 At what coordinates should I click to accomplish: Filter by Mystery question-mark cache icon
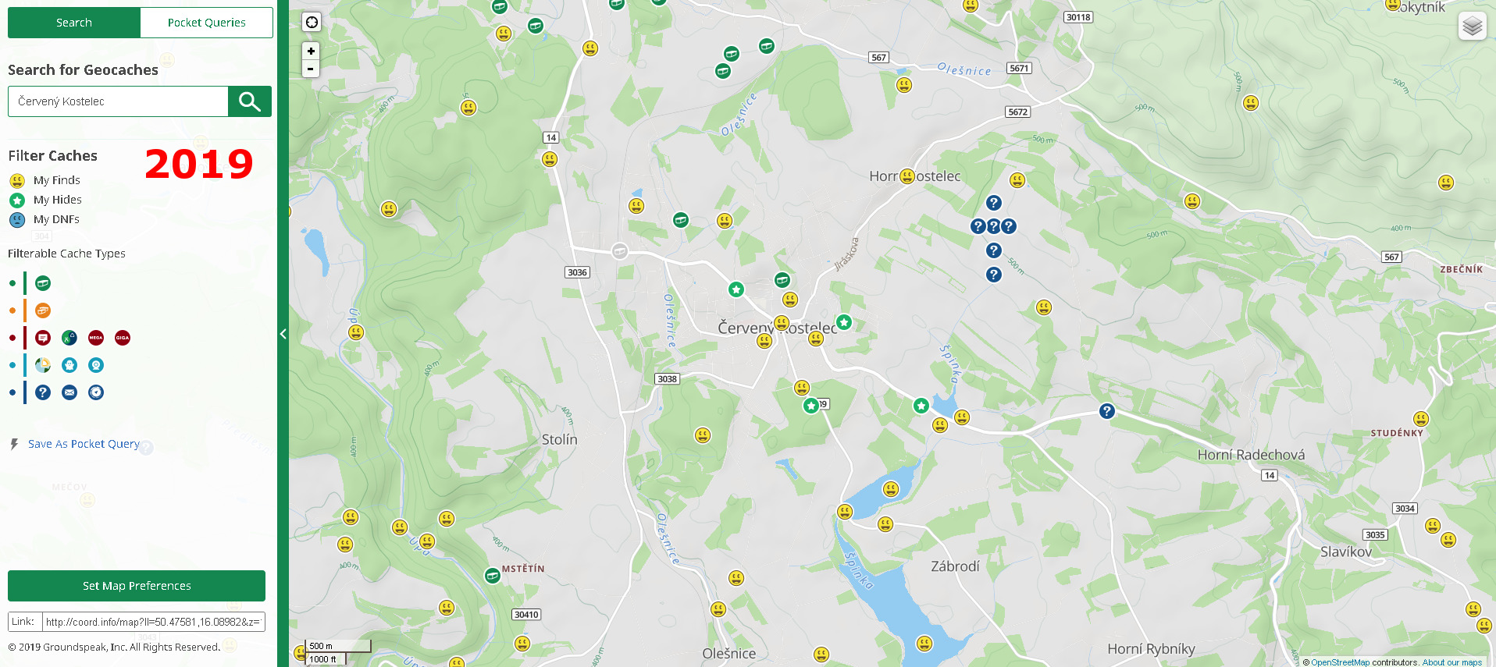(43, 392)
